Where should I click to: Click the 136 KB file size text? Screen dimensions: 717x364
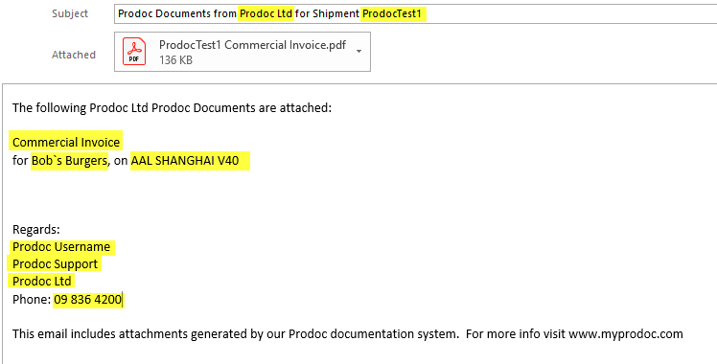(x=175, y=59)
